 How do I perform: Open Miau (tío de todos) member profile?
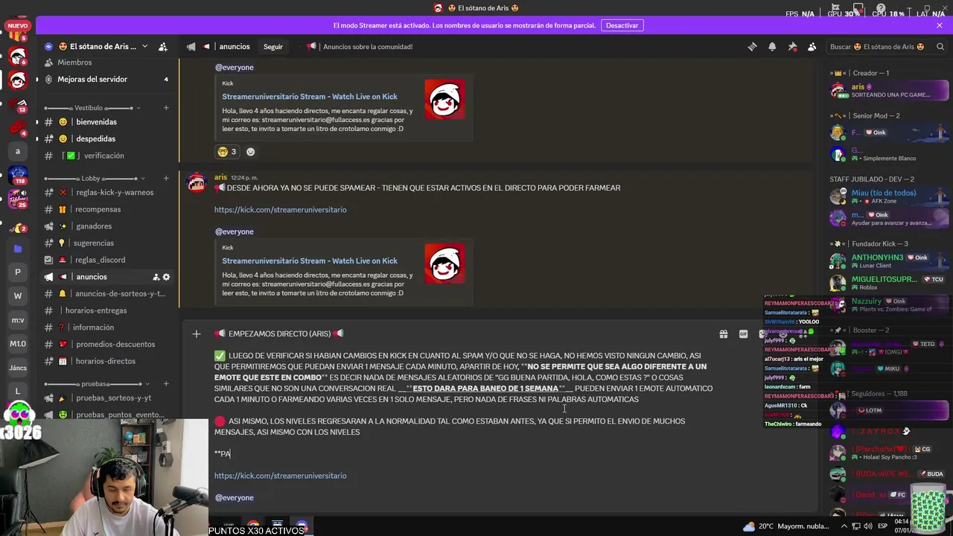coord(889,197)
